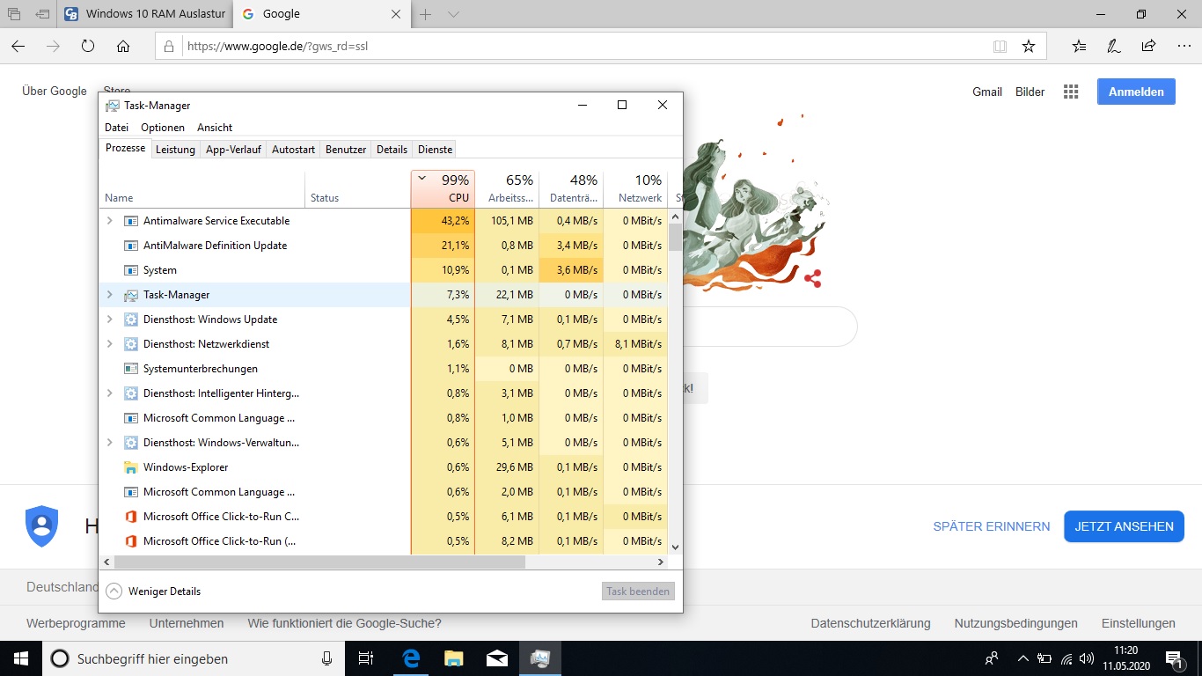Click the blue Anmelden button

click(x=1136, y=92)
